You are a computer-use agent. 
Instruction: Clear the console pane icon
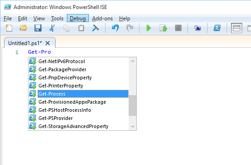click(x=96, y=28)
